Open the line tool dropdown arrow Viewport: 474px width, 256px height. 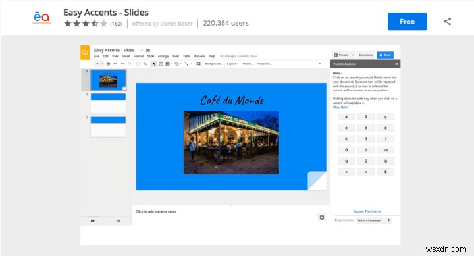click(191, 64)
